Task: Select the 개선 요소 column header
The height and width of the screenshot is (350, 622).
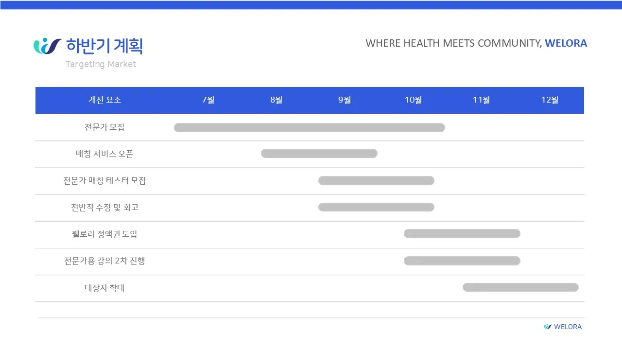Action: [x=104, y=100]
